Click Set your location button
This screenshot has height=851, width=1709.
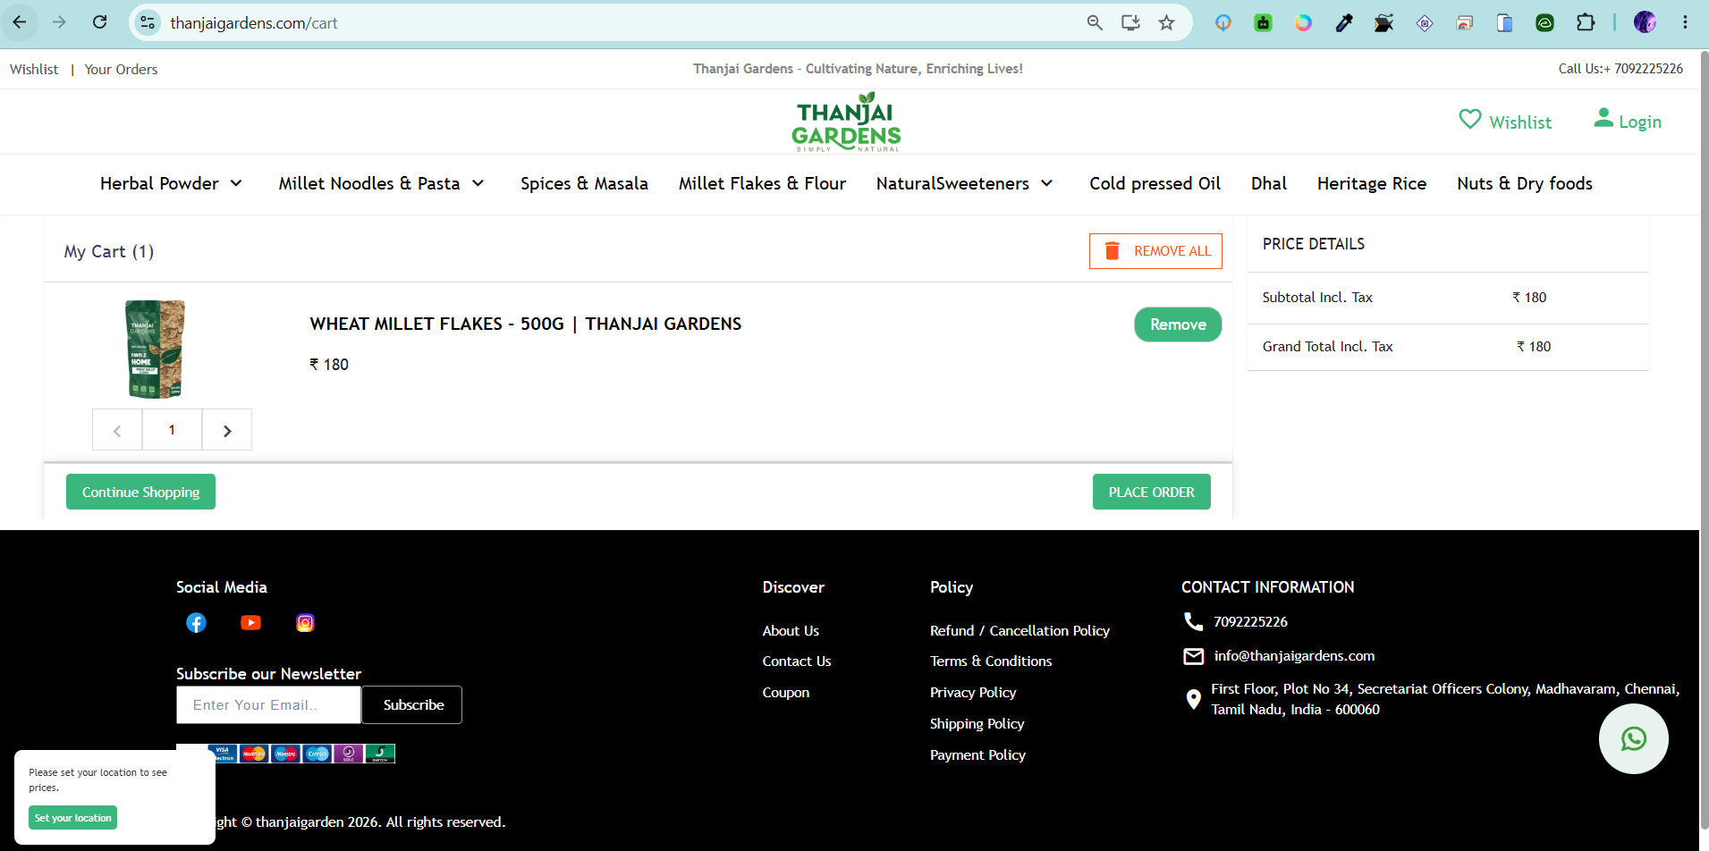(73, 818)
